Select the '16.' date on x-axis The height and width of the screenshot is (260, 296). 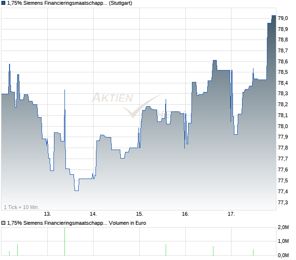[x=186, y=214]
